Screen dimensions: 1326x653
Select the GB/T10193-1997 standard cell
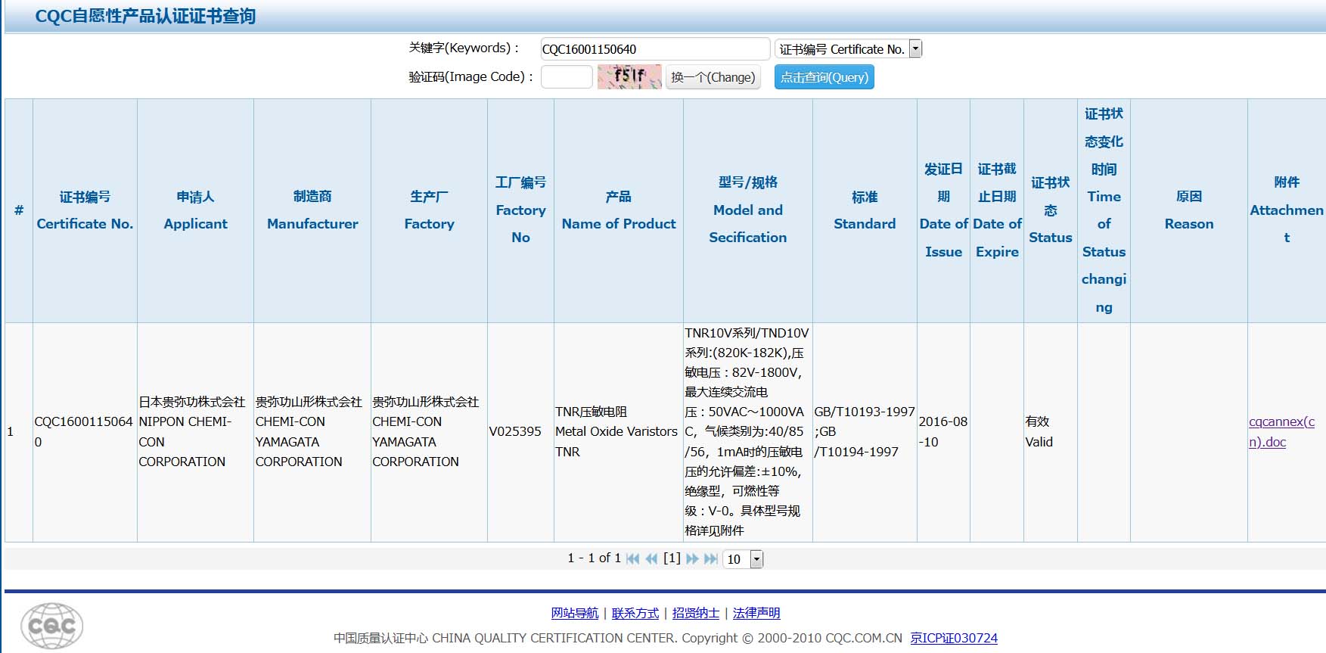[x=865, y=432]
